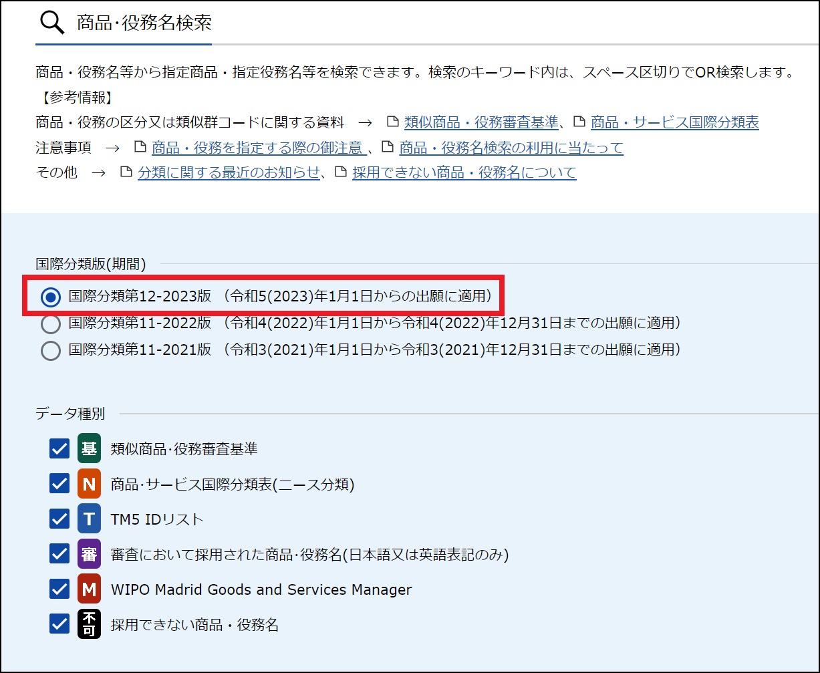The width and height of the screenshot is (820, 673).
Task: Click the magnifying glass search icon
Action: [52, 23]
